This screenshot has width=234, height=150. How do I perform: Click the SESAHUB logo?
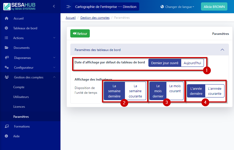tap(20, 7)
